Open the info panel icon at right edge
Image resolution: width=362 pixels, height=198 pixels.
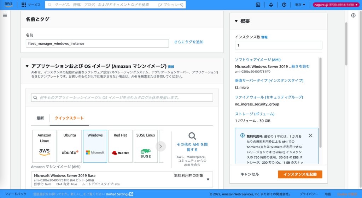353,16
